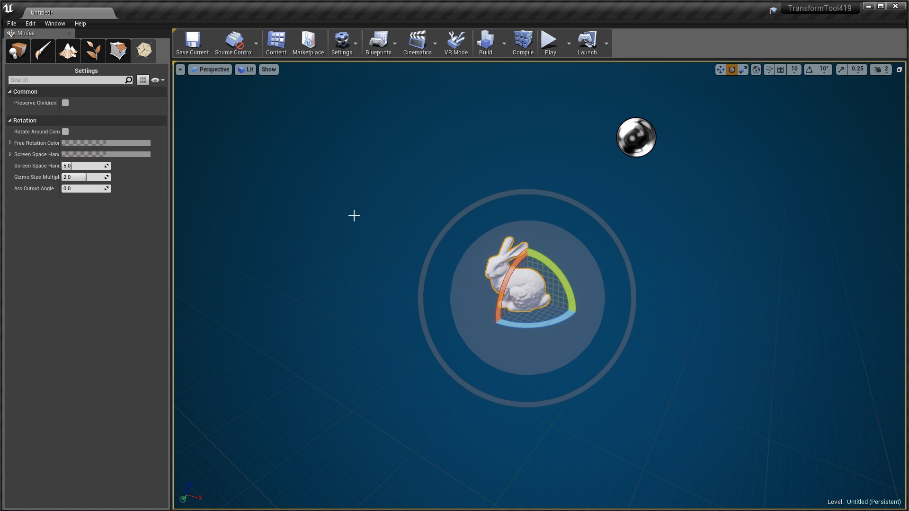The width and height of the screenshot is (909, 511).
Task: Toggle the property matrix grid button
Action: tap(143, 80)
